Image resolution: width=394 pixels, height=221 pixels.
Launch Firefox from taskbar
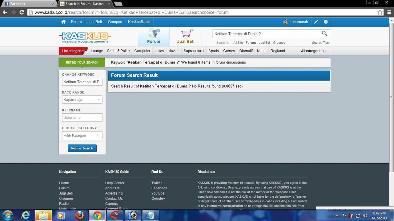79,215
